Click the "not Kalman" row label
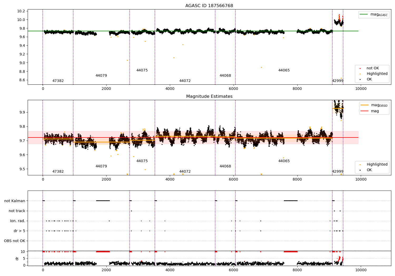This screenshot has width=395, height=276. [15, 201]
